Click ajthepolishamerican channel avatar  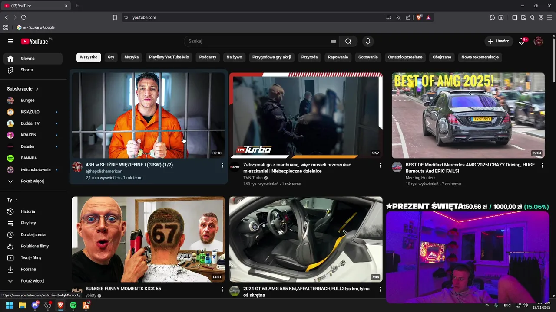[x=77, y=167]
